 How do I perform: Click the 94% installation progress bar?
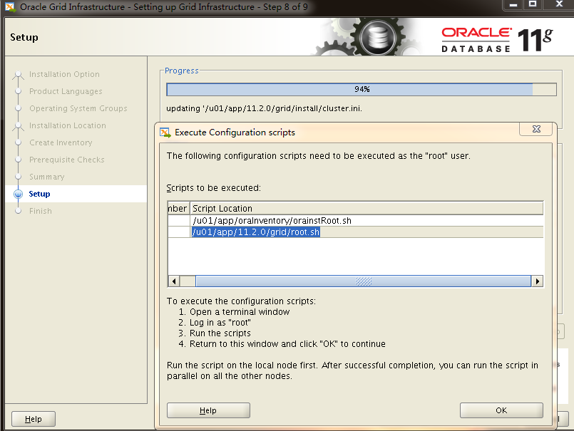pos(362,89)
